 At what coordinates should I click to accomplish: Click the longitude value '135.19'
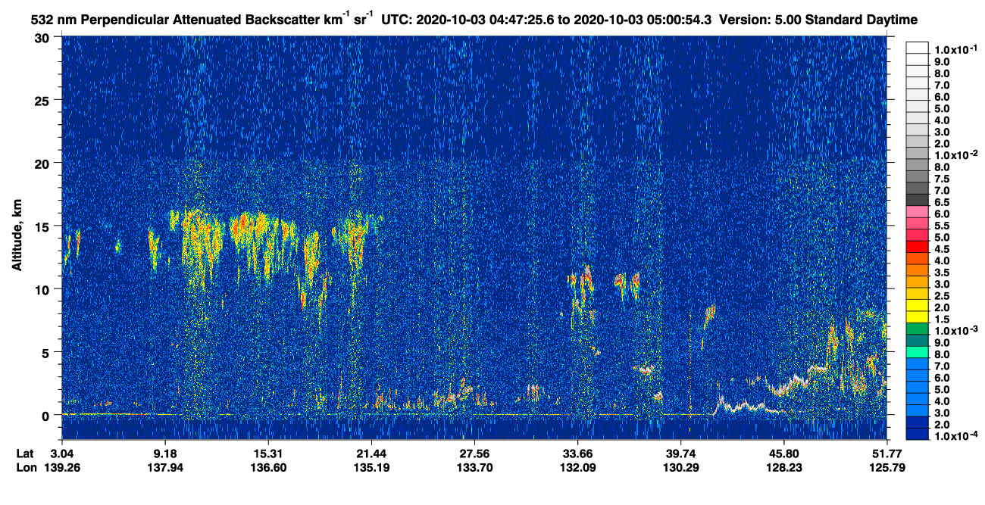coord(371,467)
